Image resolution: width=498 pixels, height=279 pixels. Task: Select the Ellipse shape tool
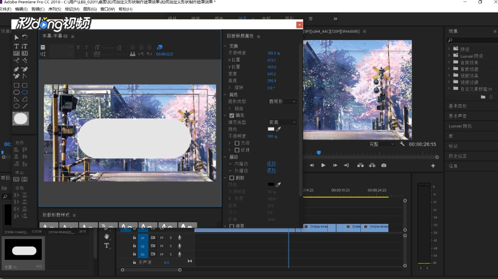pyautogui.click(x=16, y=106)
